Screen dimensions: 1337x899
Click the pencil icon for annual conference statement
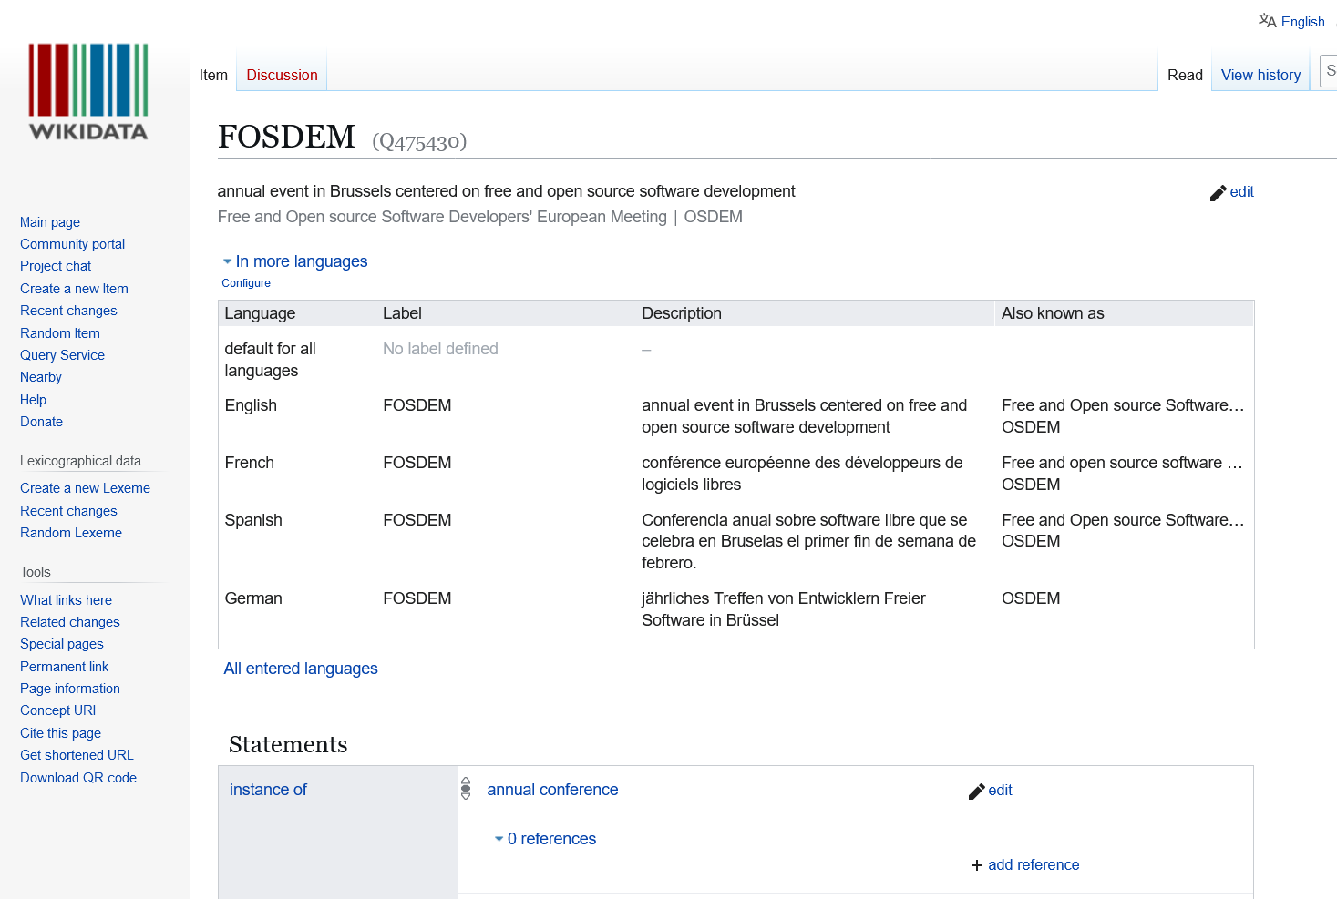(x=976, y=792)
